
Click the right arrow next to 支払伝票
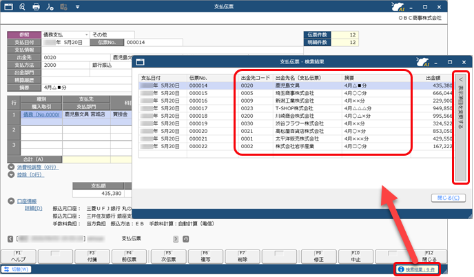(176, 239)
